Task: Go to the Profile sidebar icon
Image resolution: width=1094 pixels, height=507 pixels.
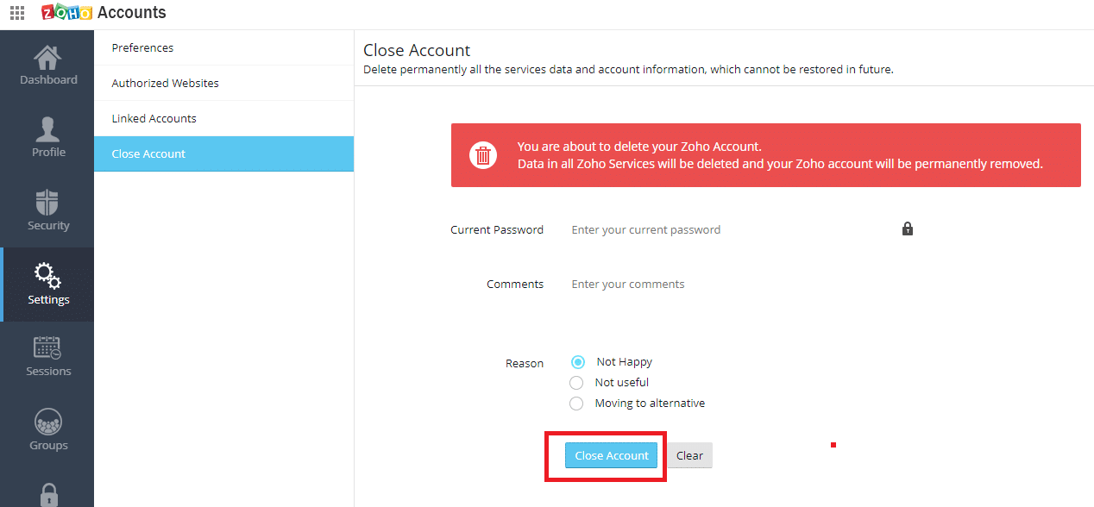Action: tap(48, 129)
